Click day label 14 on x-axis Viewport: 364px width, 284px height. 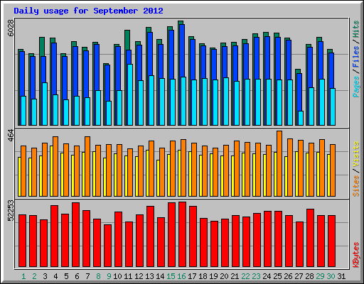160,276
